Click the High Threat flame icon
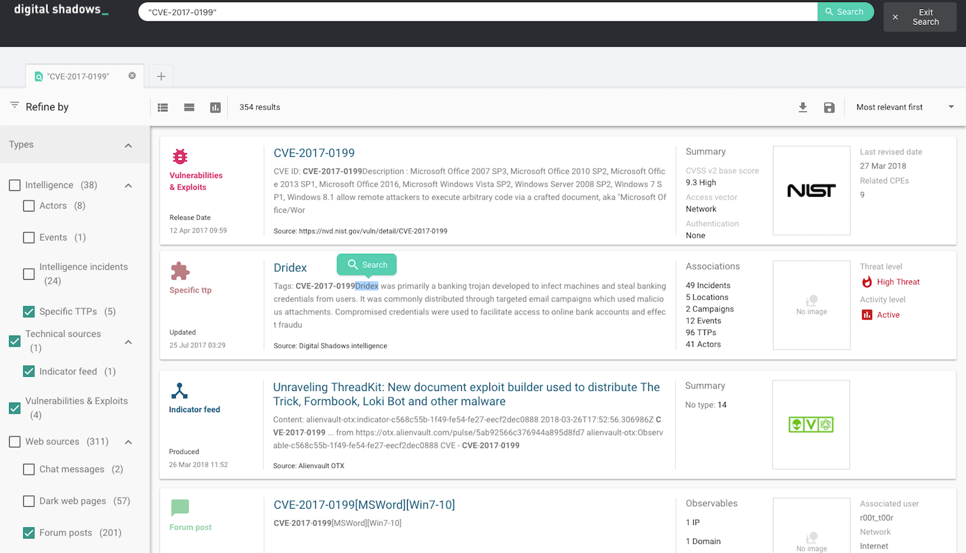966x553 pixels. 867,282
